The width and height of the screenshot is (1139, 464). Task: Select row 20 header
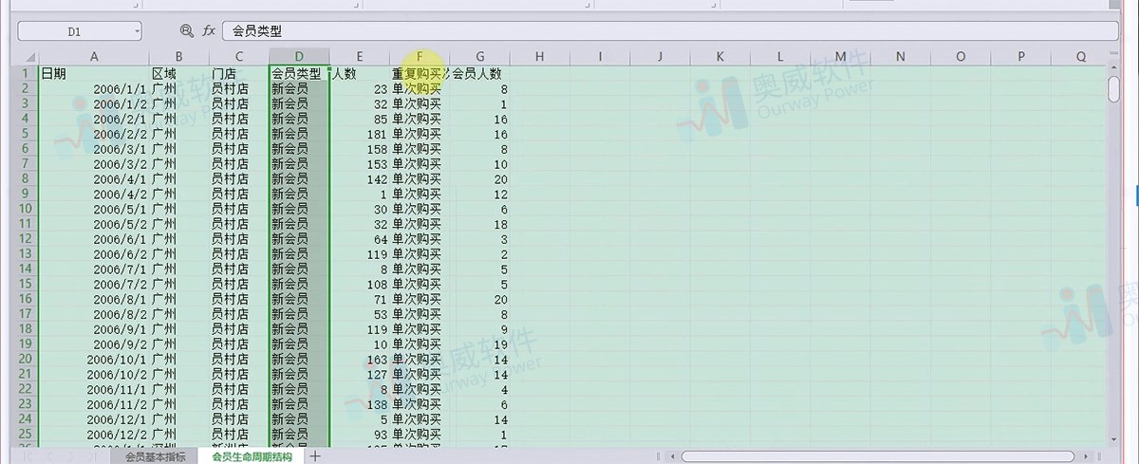click(26, 359)
